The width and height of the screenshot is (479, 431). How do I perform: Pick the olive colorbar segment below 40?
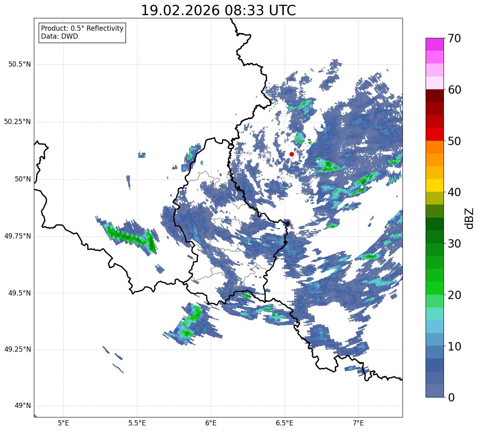[435, 198]
